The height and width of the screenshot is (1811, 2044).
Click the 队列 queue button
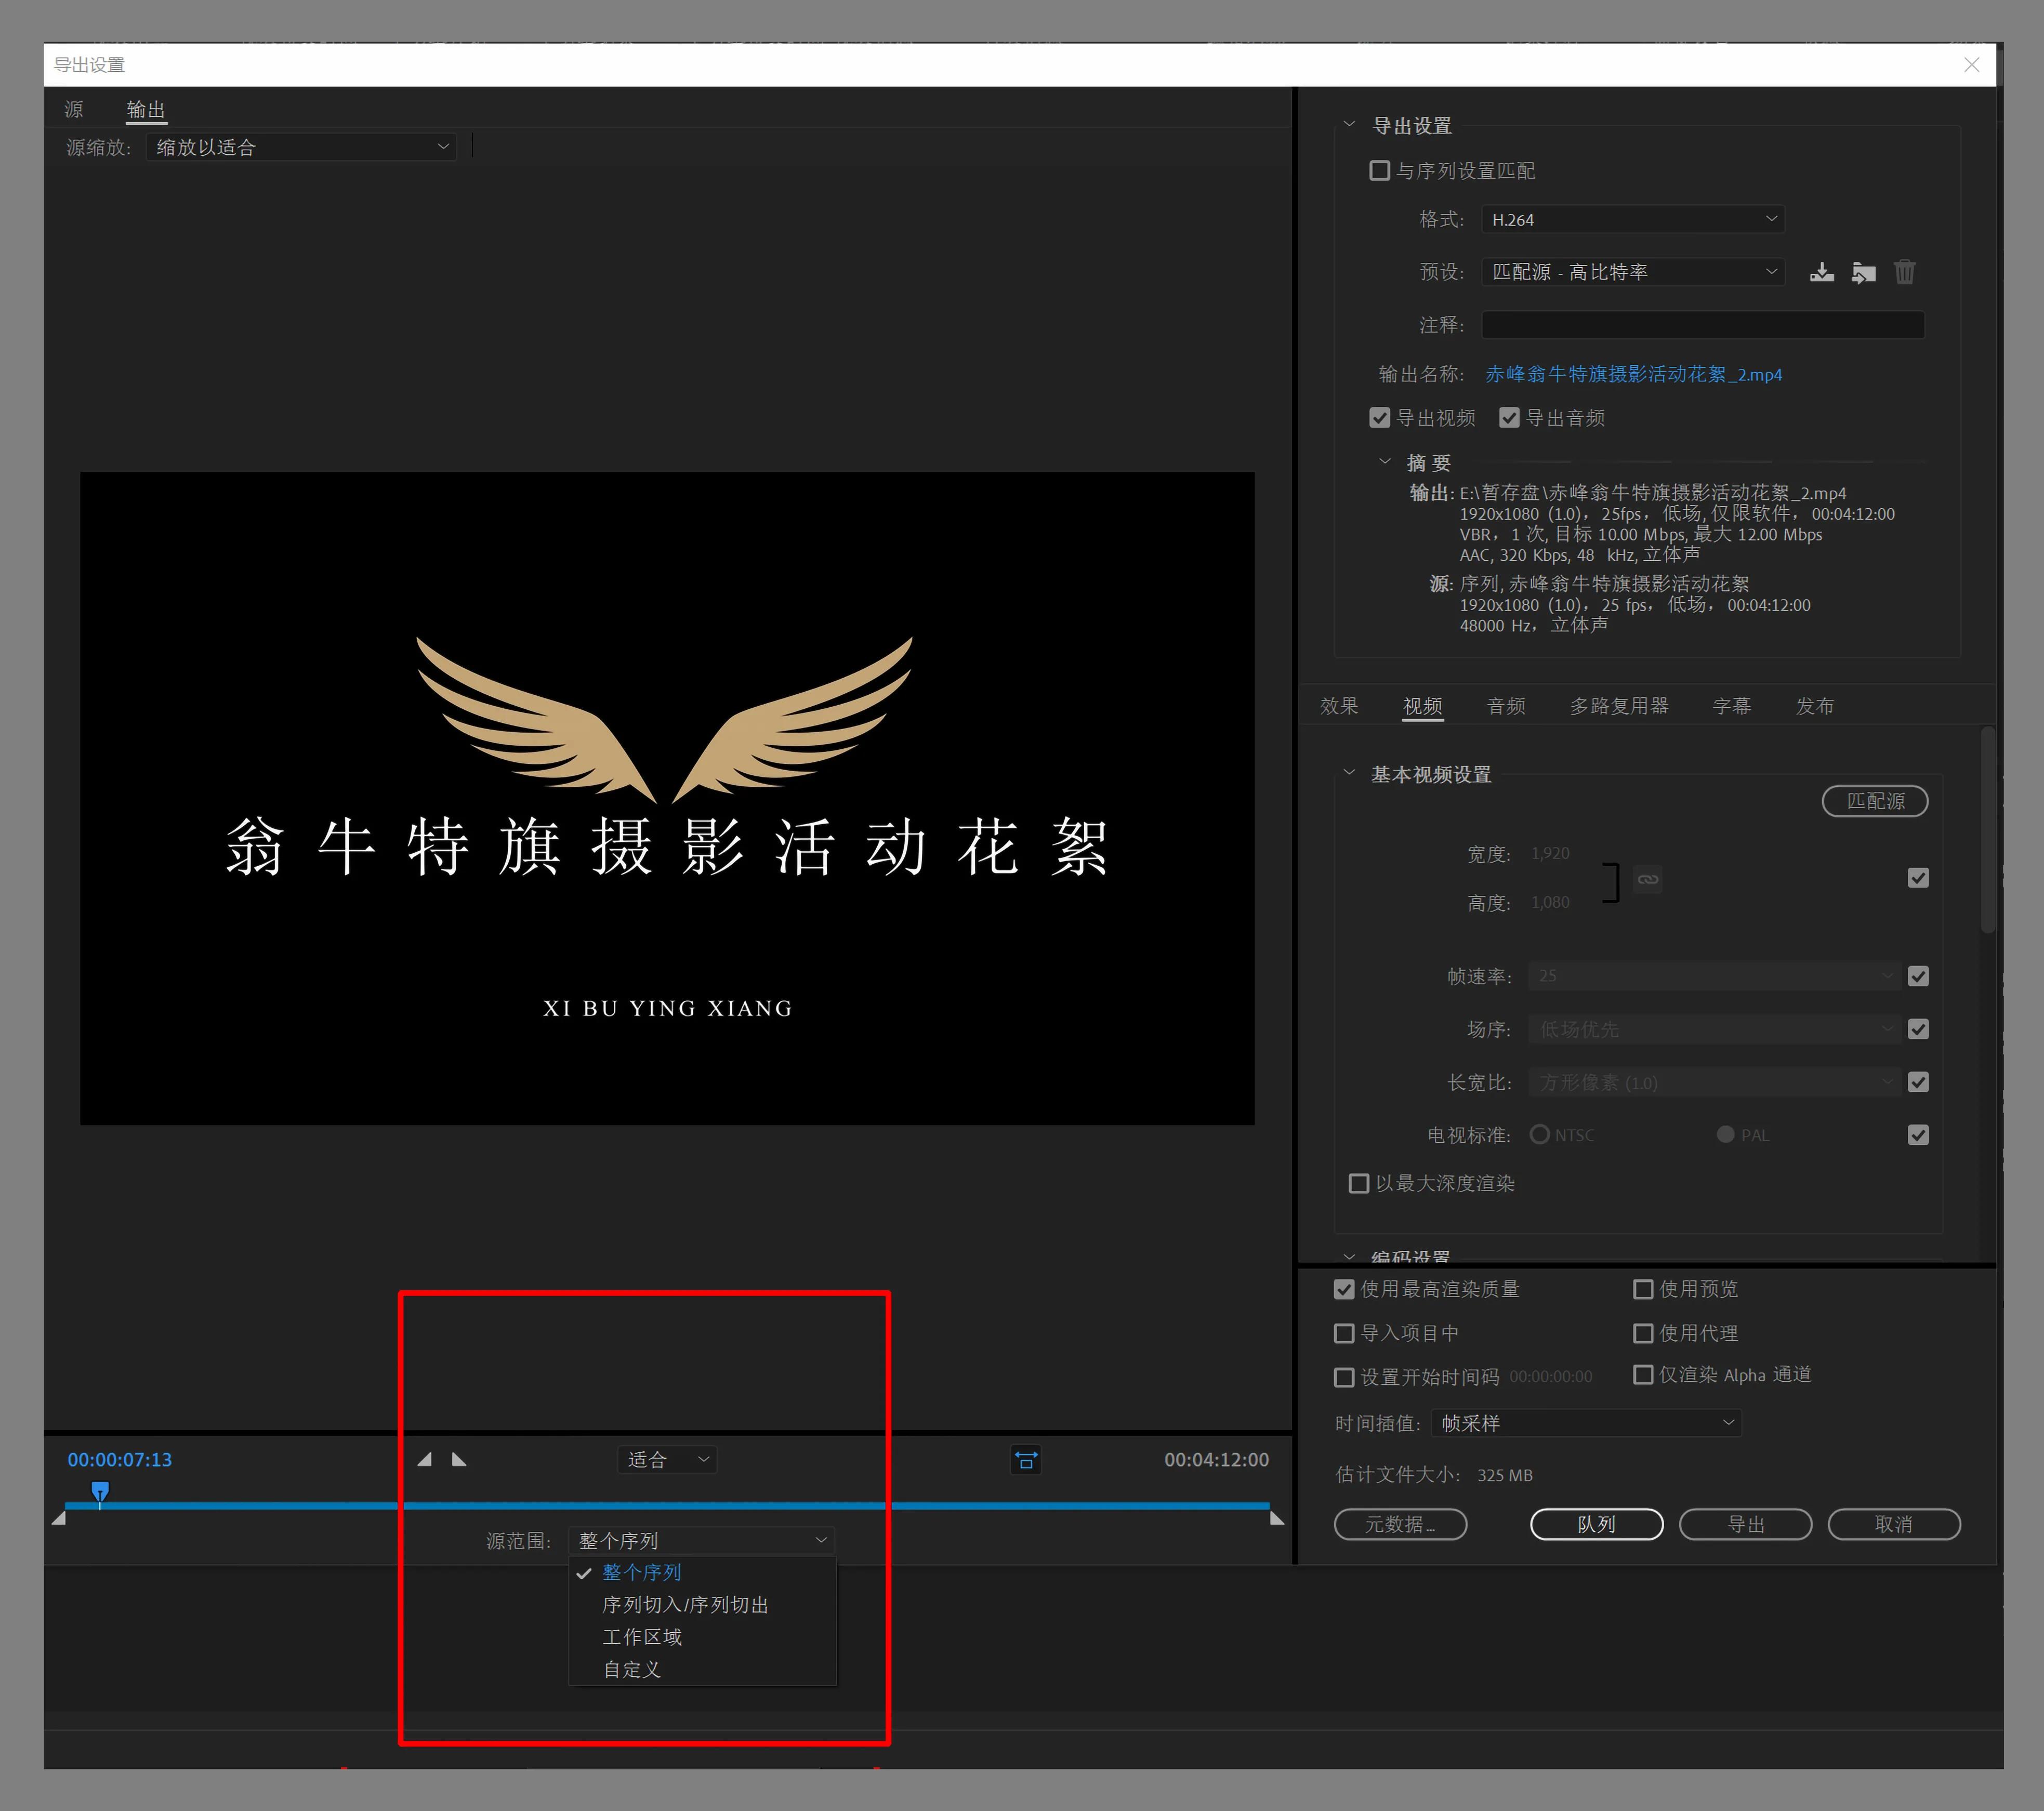click(x=1596, y=1524)
